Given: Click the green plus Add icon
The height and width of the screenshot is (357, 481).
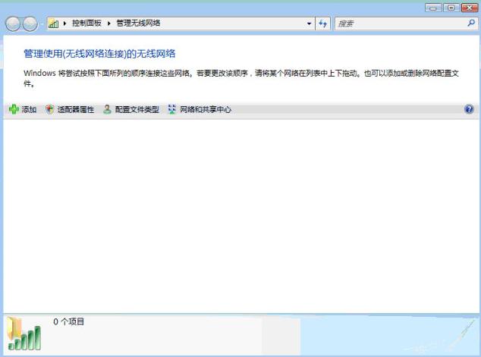Looking at the screenshot, I should click(x=14, y=109).
